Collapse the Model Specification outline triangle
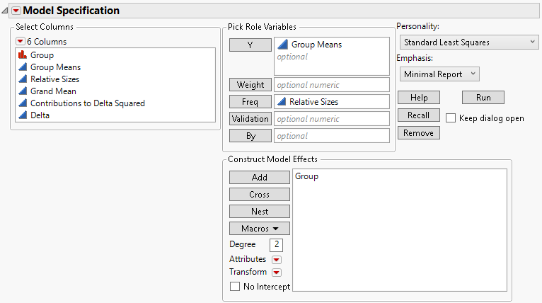Viewport: 542px width, 303px height. coord(5,11)
